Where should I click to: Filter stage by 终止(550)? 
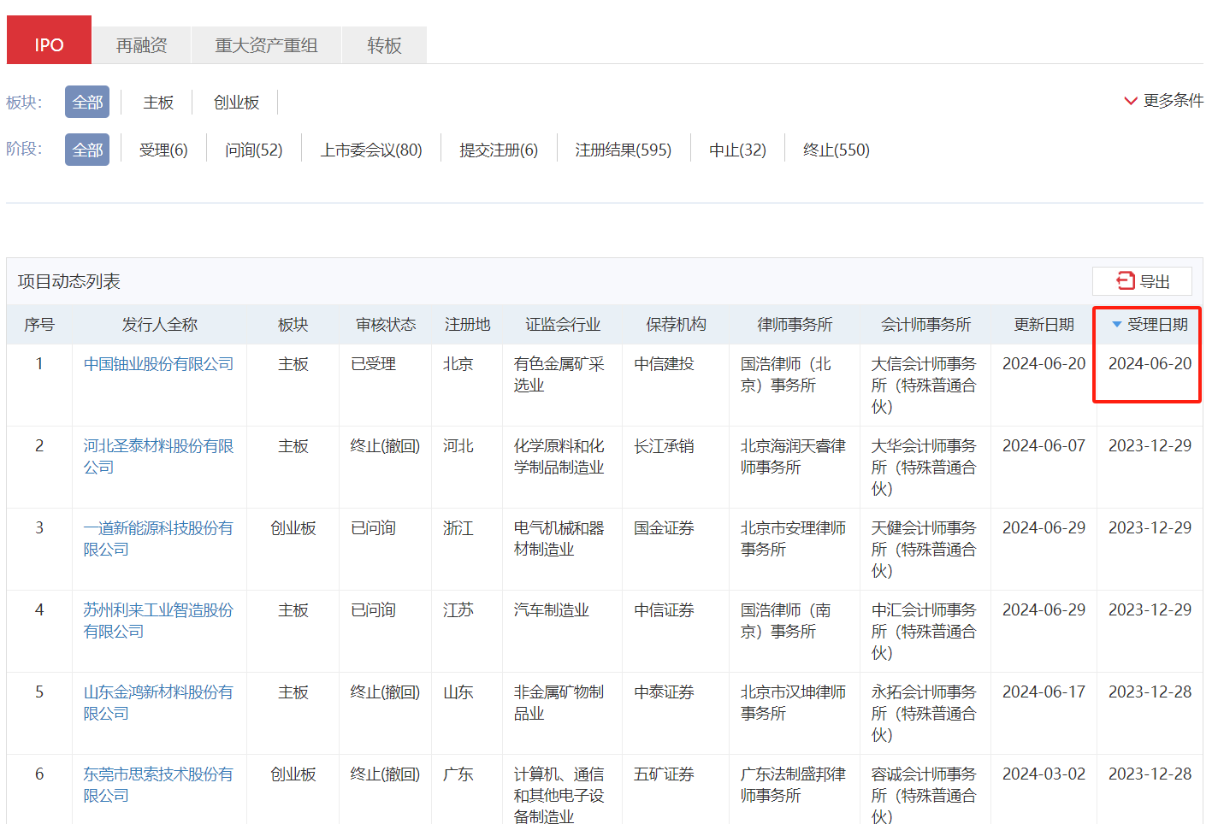click(836, 150)
